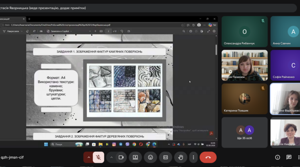Search inside the PDF document
Screen dimensions: 300x167
click(184, 31)
